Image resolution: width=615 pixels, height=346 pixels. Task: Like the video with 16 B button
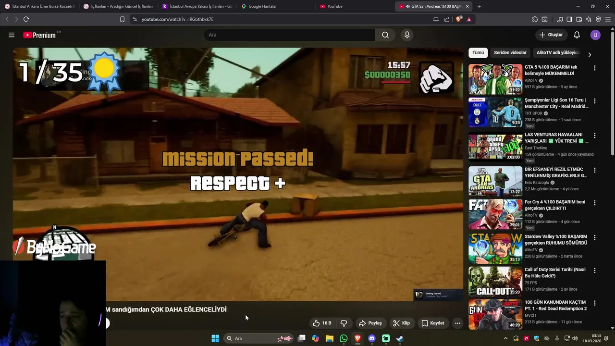[x=322, y=323]
